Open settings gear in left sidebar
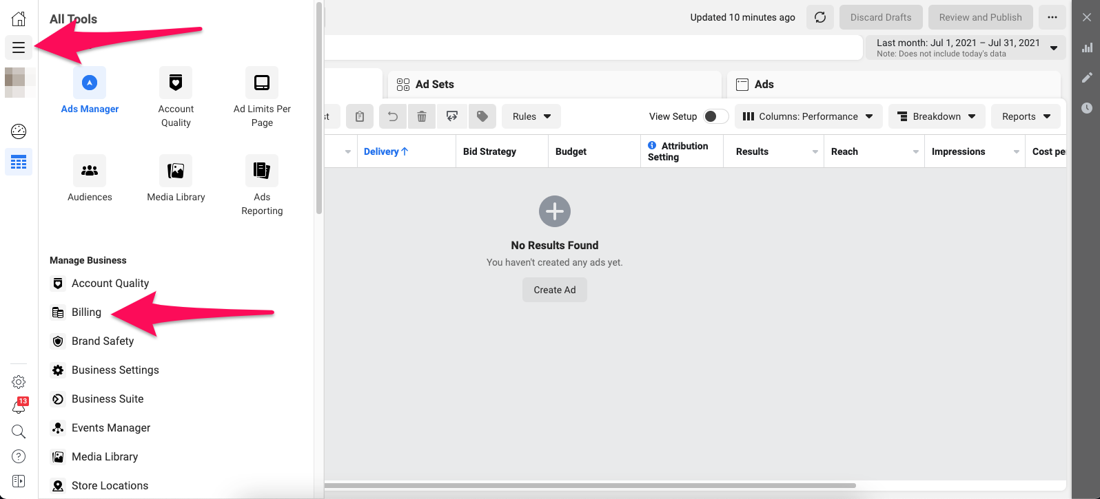The image size is (1100, 499). pyautogui.click(x=19, y=382)
